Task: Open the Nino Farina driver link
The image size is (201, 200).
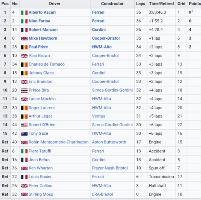Action: pos(39,21)
